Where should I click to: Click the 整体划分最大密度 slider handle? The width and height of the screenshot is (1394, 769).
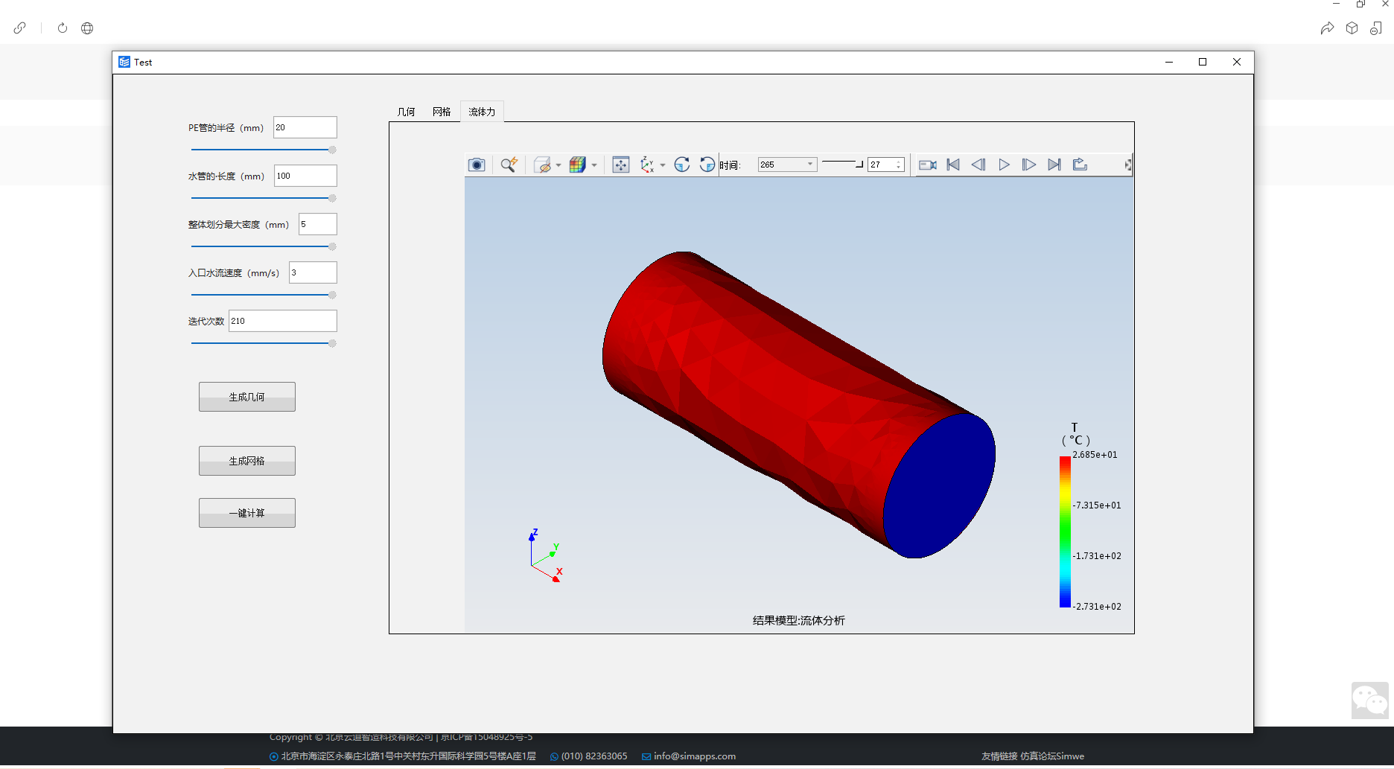point(332,246)
